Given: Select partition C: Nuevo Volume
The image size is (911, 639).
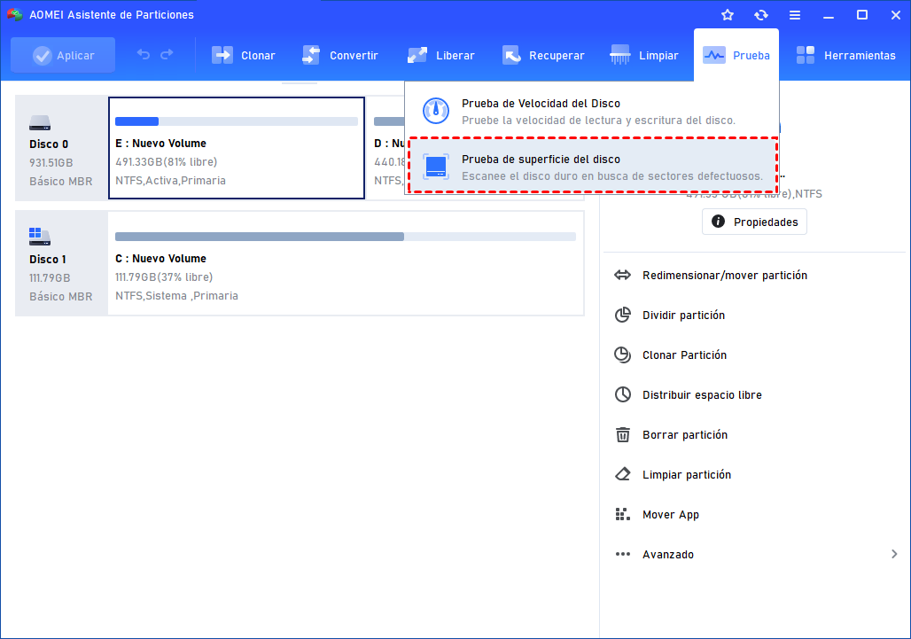Looking at the screenshot, I should click(x=346, y=263).
